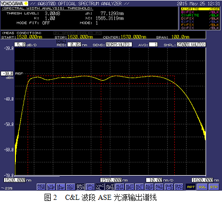The height and width of the screenshot is (204, 222).
Task: Click the RES 0.02 nm resolution field
Action: [74, 45]
